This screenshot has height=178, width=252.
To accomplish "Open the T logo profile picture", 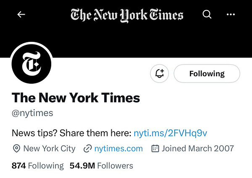I will pyautogui.click(x=31, y=64).
